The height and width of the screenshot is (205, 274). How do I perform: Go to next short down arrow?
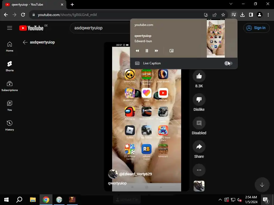[x=262, y=185]
